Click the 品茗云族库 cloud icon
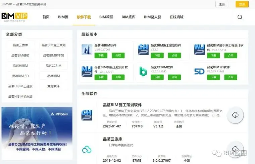Viewport: 255px width, 164px height. tap(87, 149)
